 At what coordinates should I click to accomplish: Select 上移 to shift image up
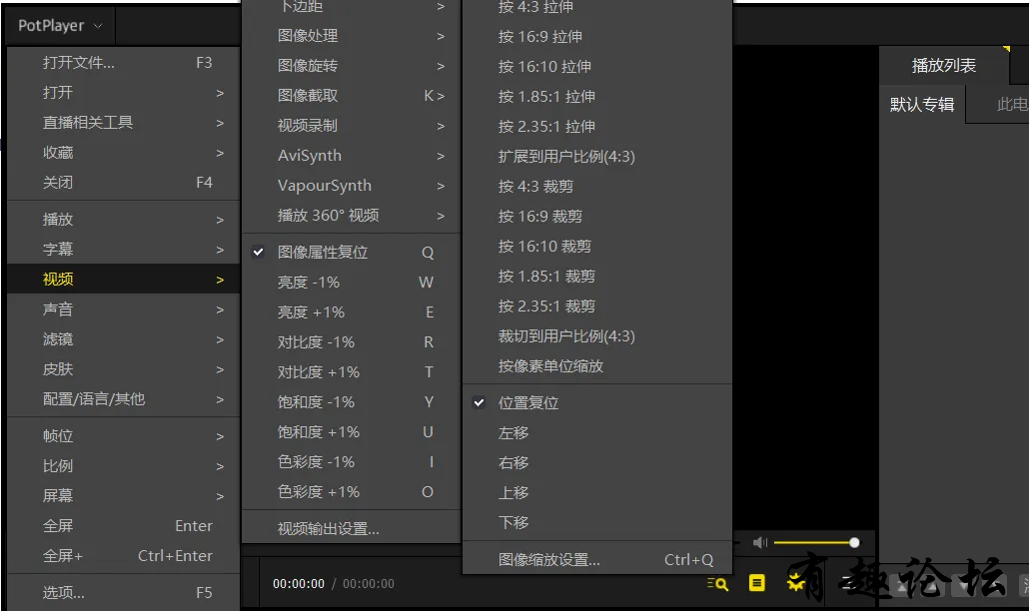(597, 492)
